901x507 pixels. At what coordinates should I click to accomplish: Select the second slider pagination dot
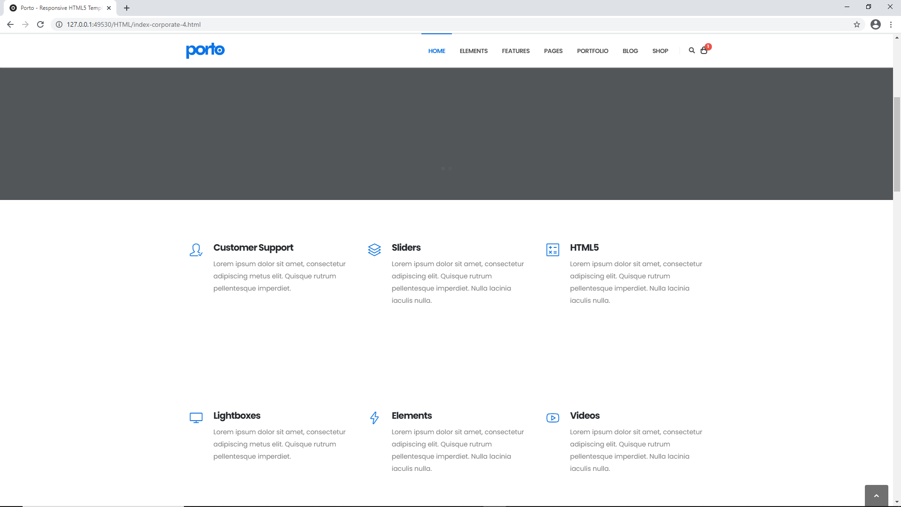[x=450, y=169]
